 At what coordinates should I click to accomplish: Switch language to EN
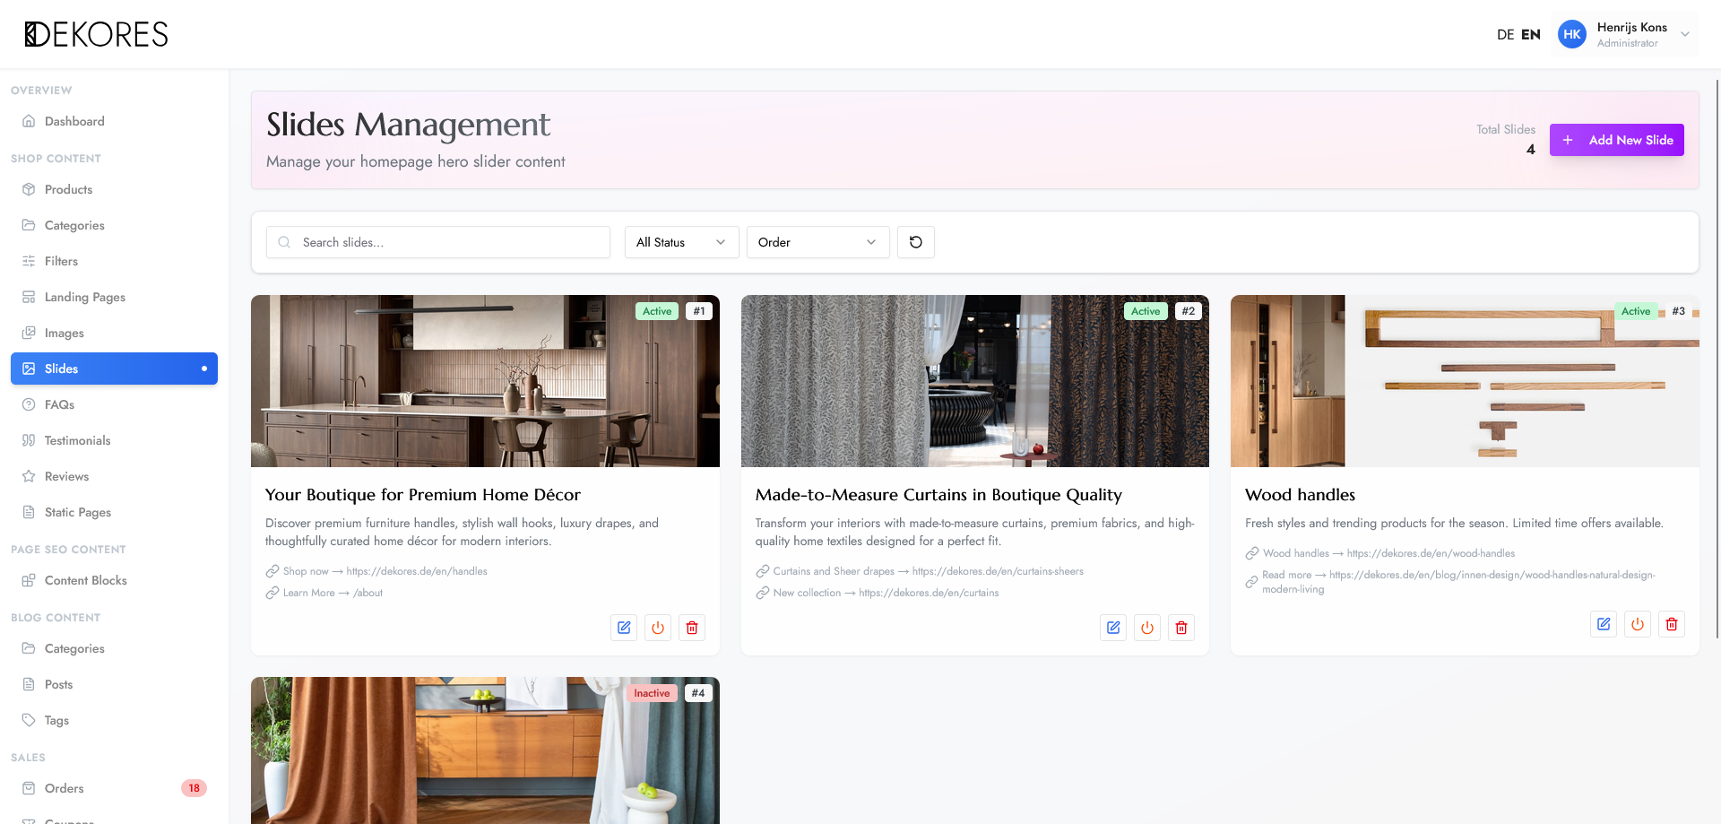pos(1531,35)
